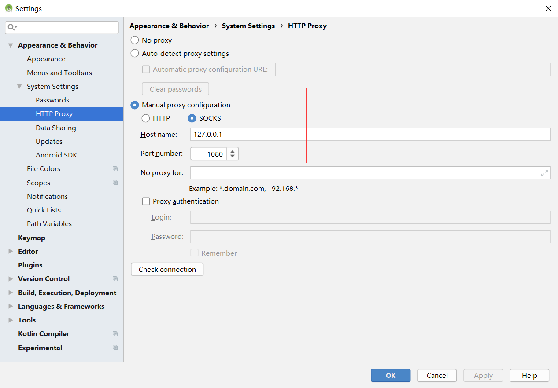Click the settings search input field

click(x=62, y=27)
